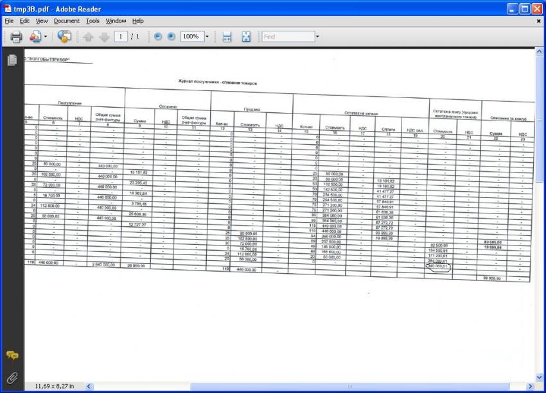Click the Print icon in toolbar
The width and height of the screenshot is (546, 393).
(x=16, y=37)
